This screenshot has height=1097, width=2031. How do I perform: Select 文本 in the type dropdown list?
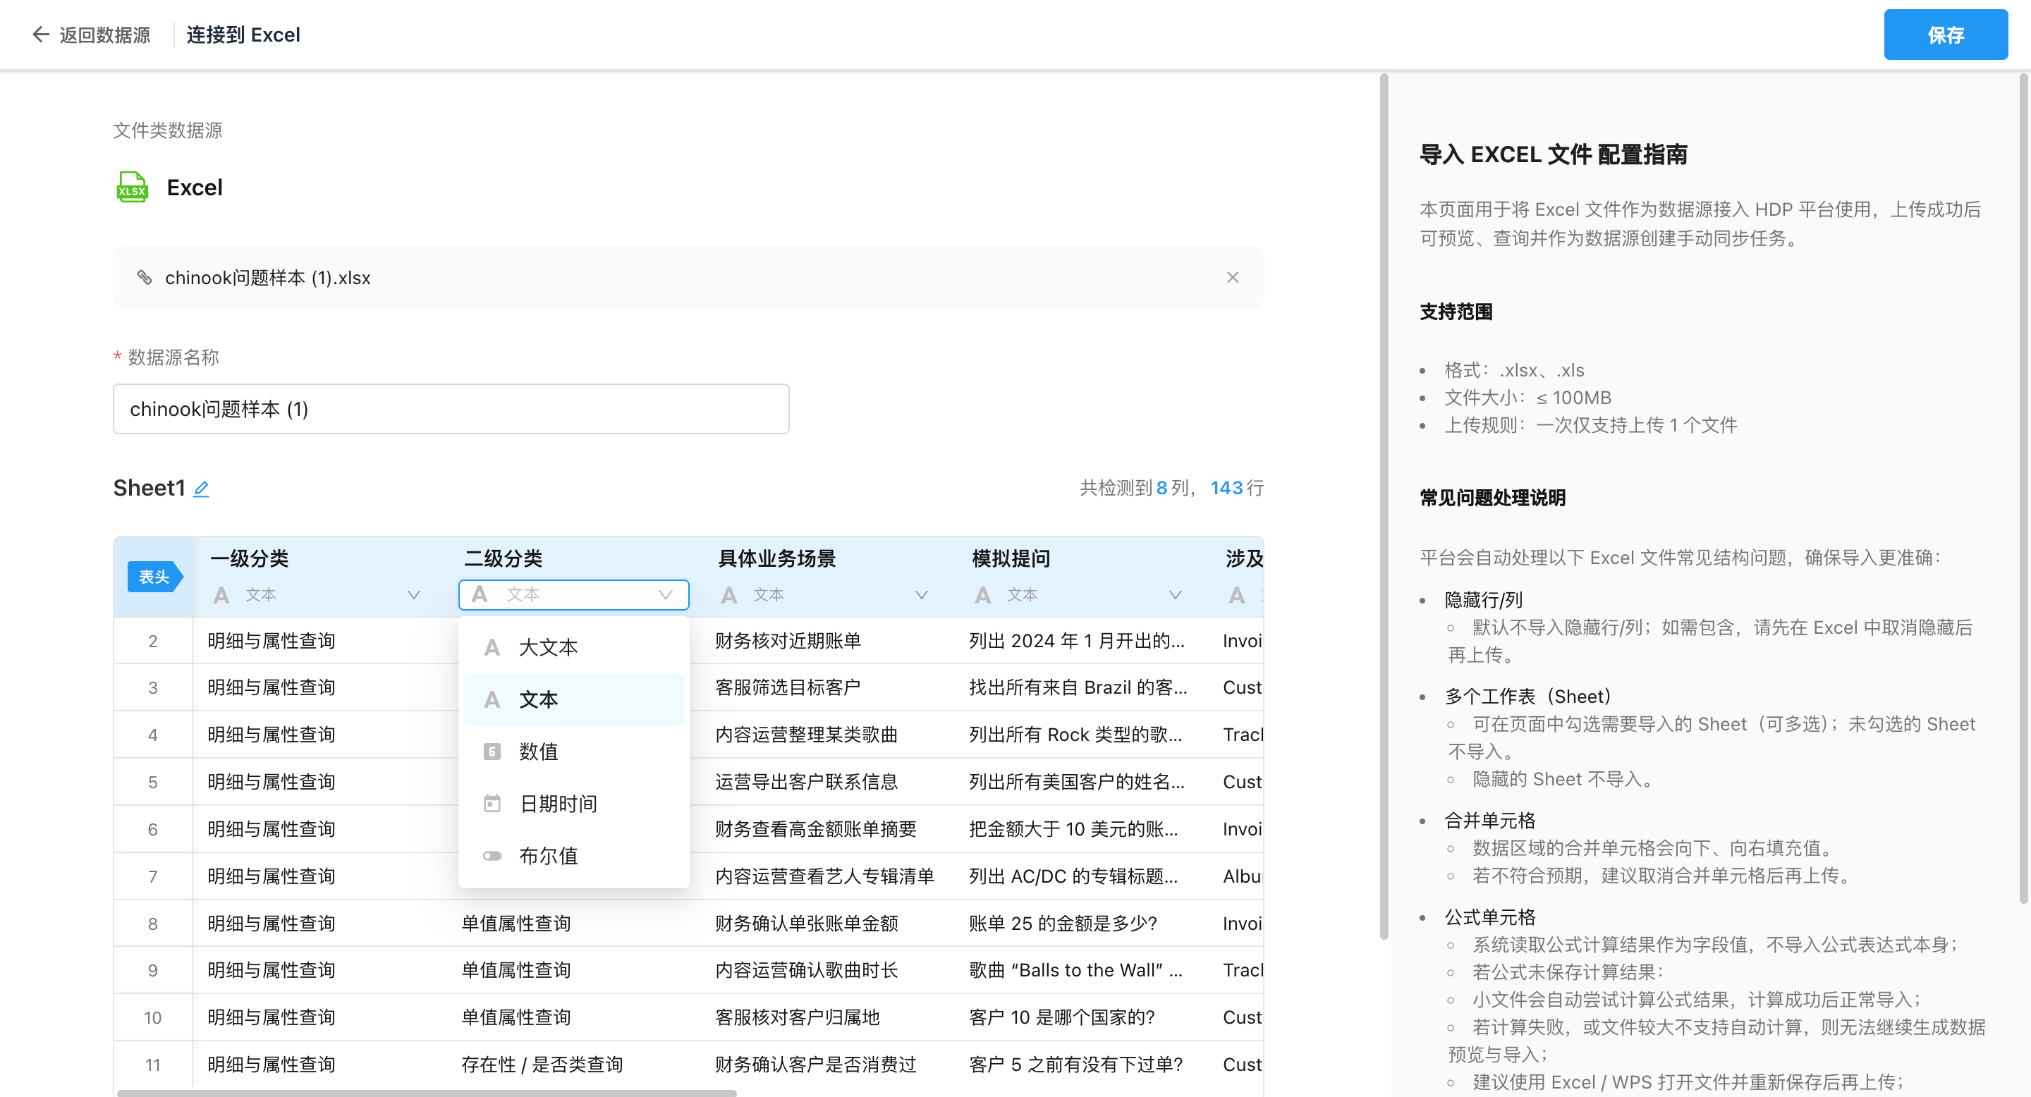click(x=573, y=699)
